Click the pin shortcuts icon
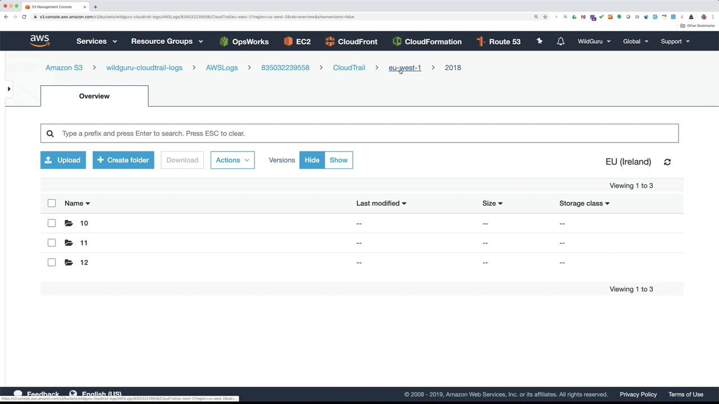Viewport: 719px width, 404px height. pos(540,42)
